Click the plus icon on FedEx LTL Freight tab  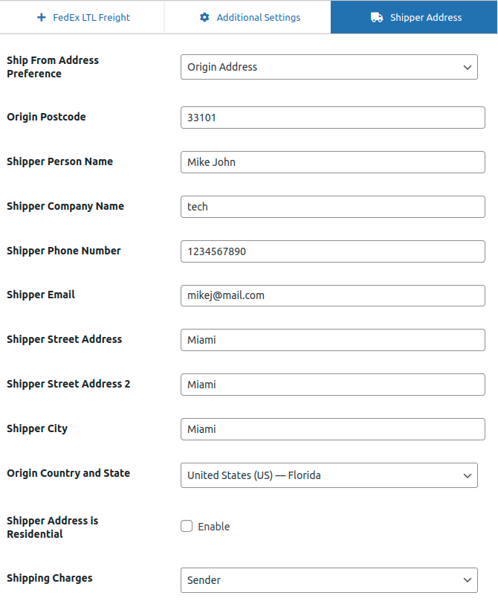tap(41, 17)
